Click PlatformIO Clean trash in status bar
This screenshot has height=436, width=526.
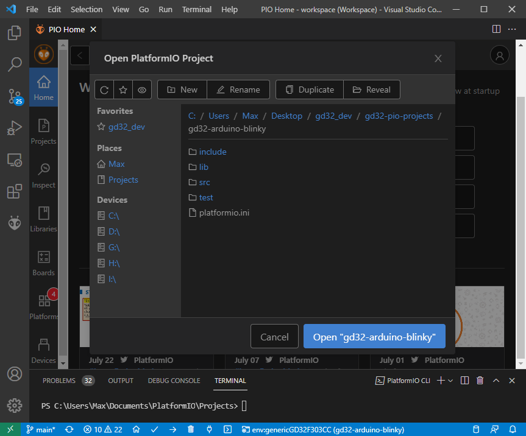(191, 429)
